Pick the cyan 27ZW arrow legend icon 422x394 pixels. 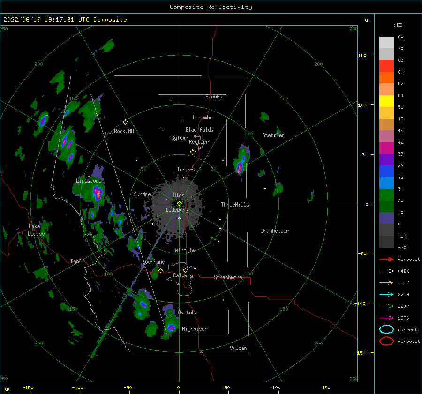tap(386, 295)
